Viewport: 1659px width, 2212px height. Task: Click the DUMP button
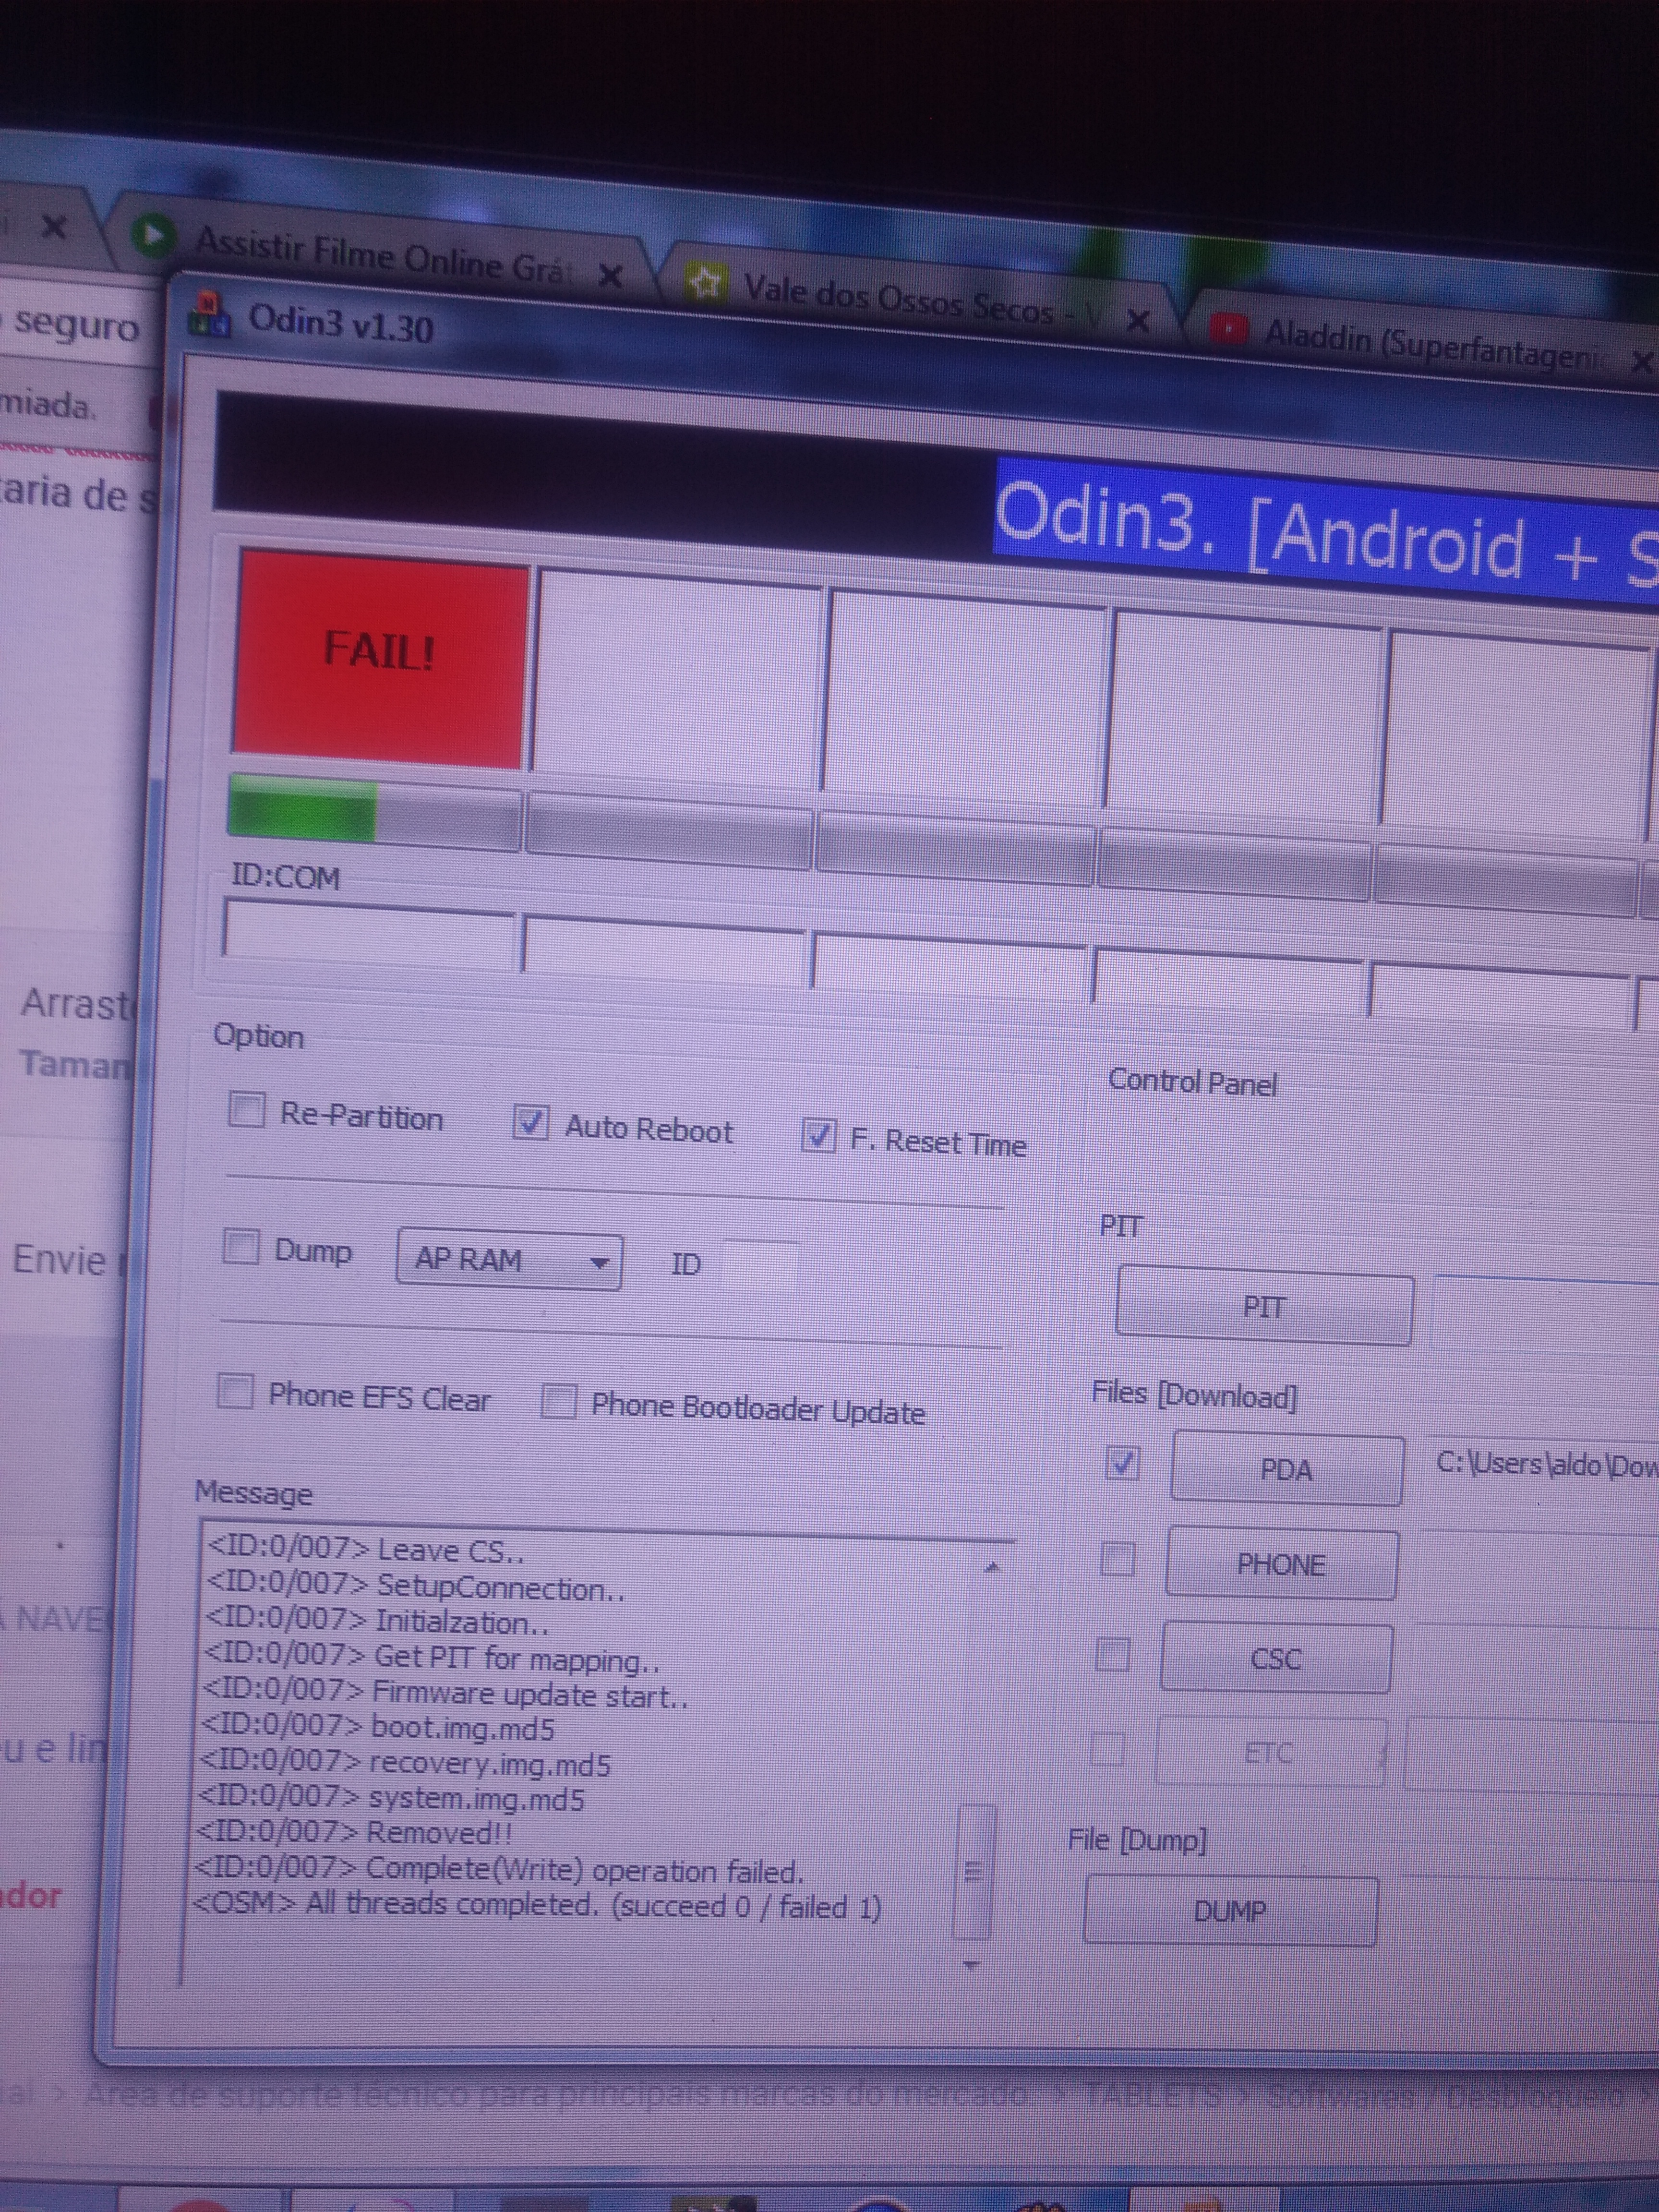pyautogui.click(x=1230, y=1911)
